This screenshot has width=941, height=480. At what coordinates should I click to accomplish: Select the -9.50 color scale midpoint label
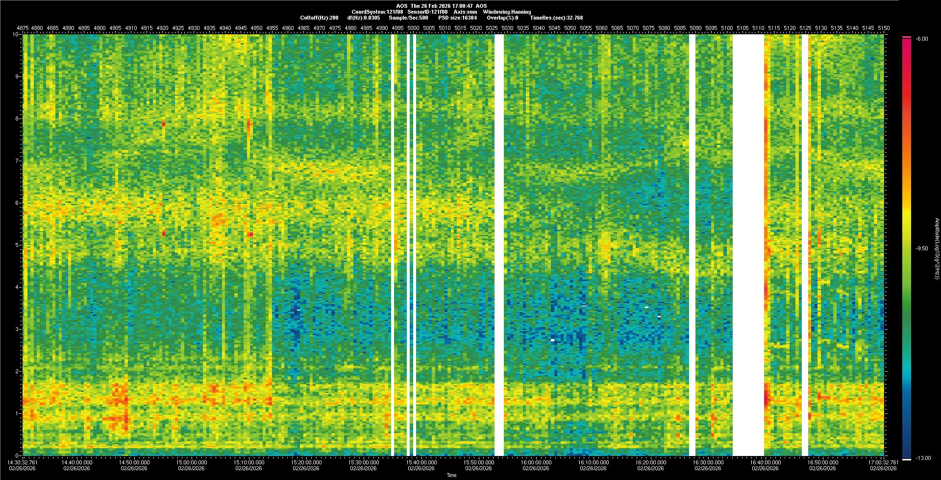(x=921, y=248)
